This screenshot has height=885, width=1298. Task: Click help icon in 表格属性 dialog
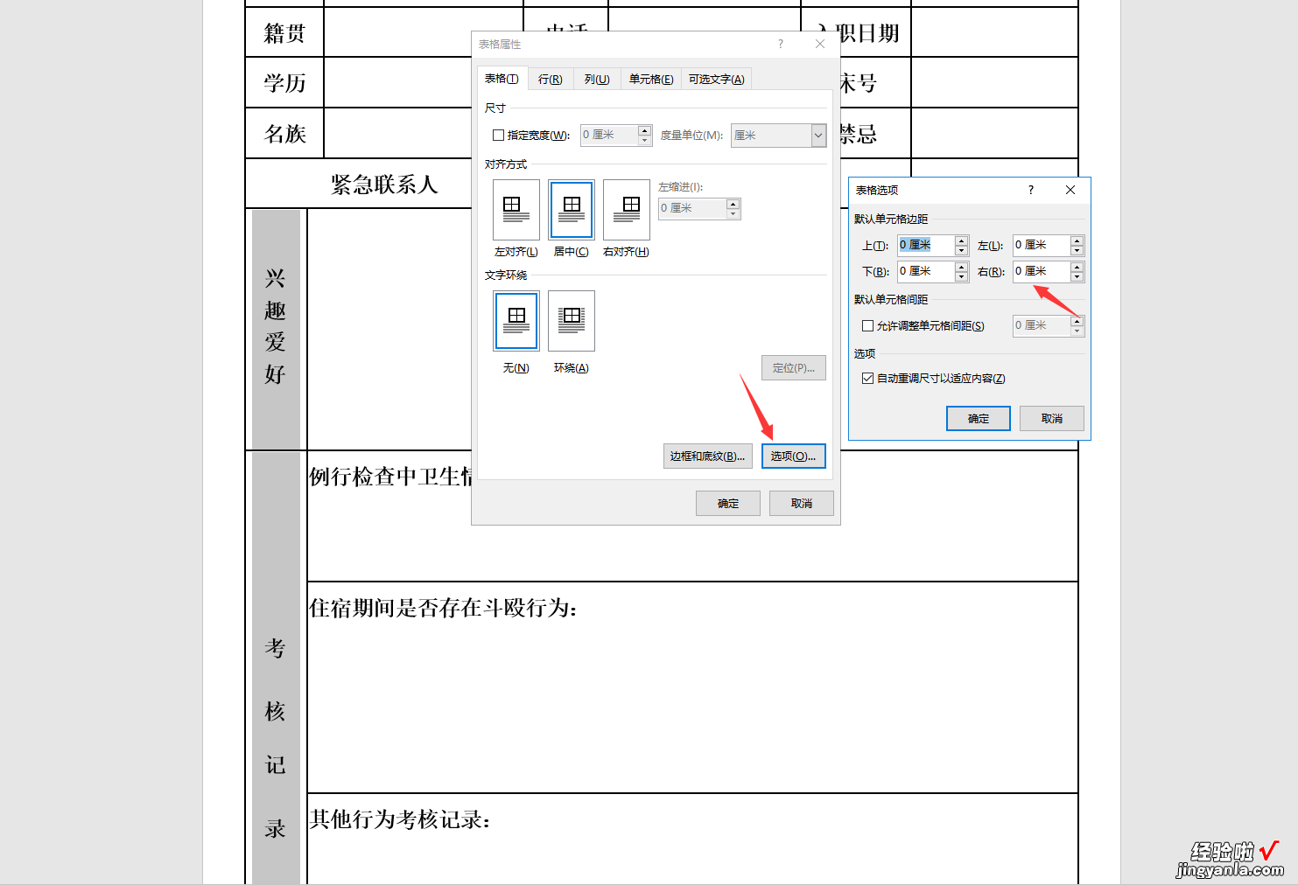click(x=781, y=44)
